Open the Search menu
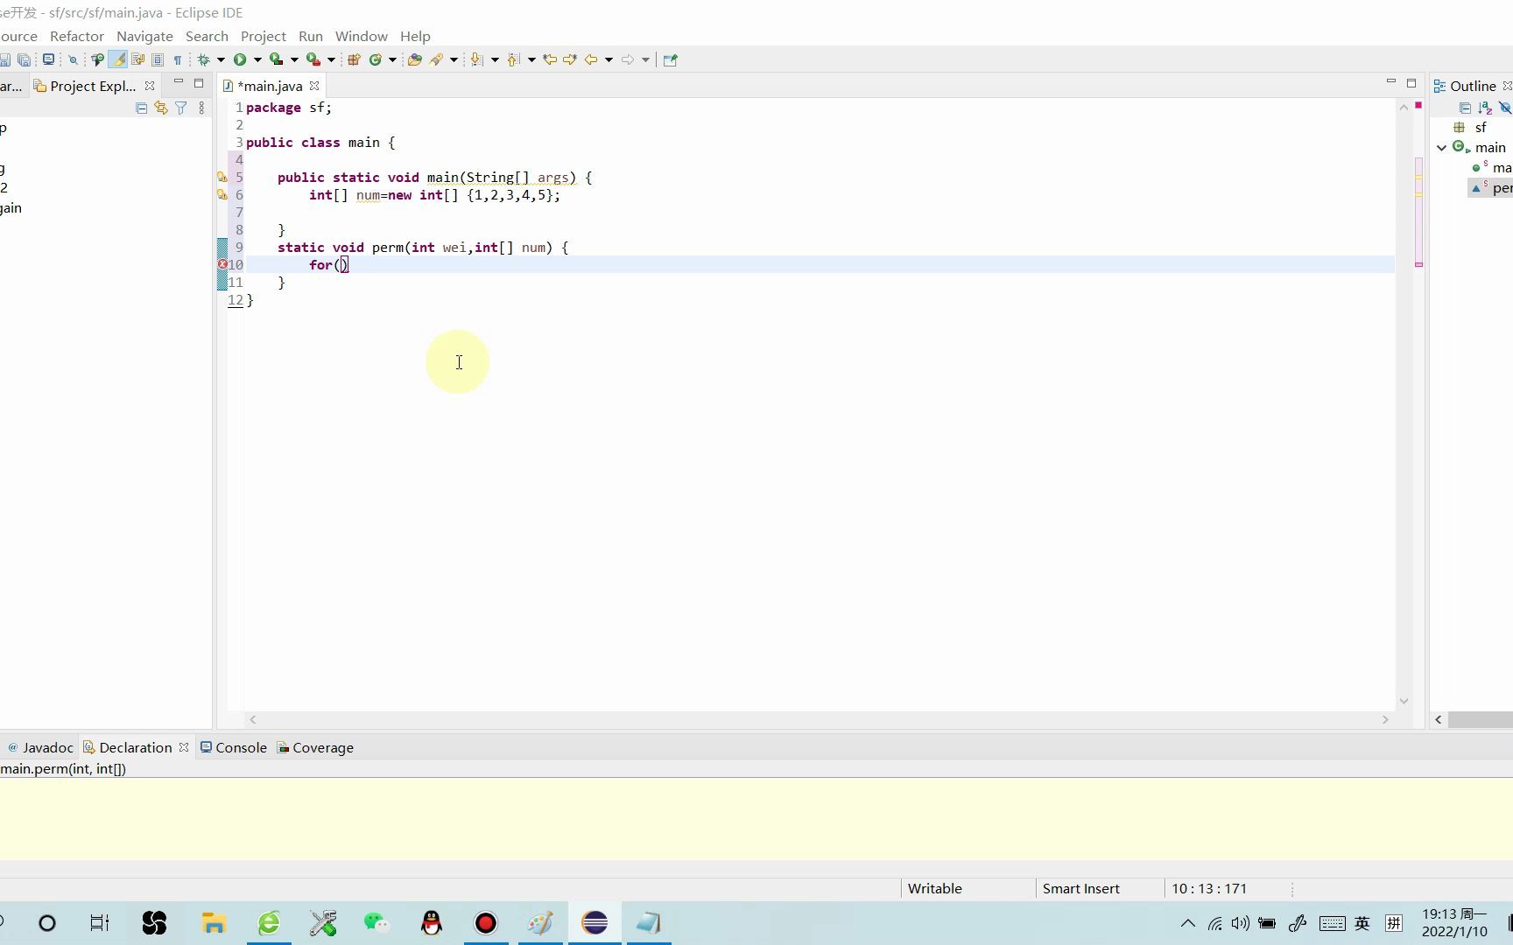This screenshot has width=1513, height=945. [x=207, y=36]
